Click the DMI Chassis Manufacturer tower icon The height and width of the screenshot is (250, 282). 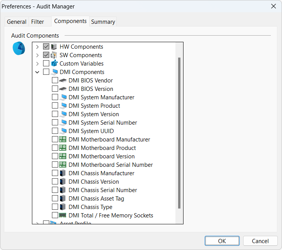(63, 173)
